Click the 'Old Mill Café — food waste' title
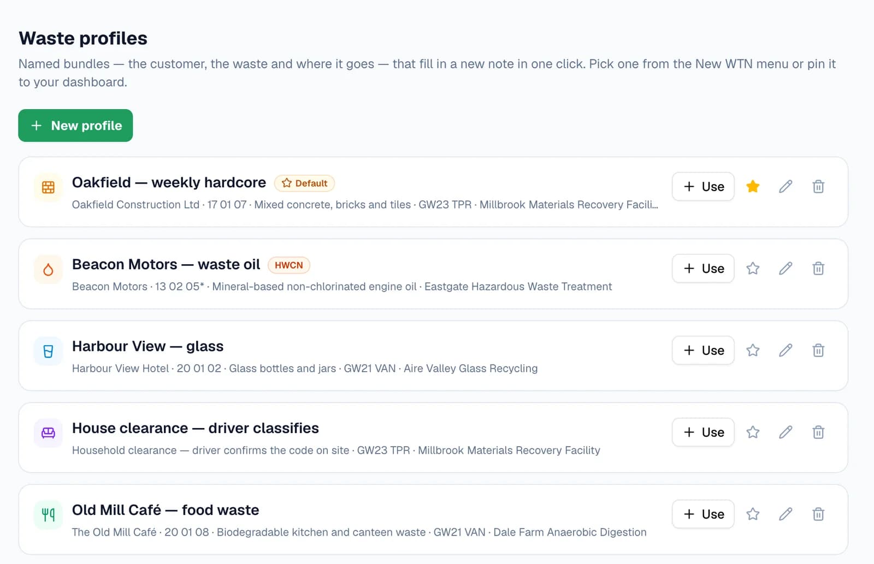Image resolution: width=874 pixels, height=564 pixels. point(166,510)
